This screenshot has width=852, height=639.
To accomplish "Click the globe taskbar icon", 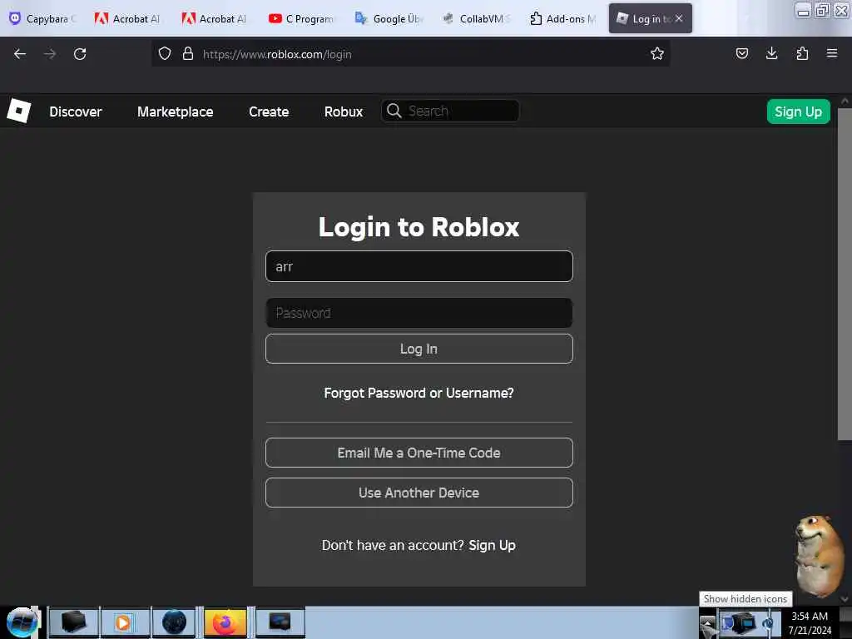I will coord(174,622).
